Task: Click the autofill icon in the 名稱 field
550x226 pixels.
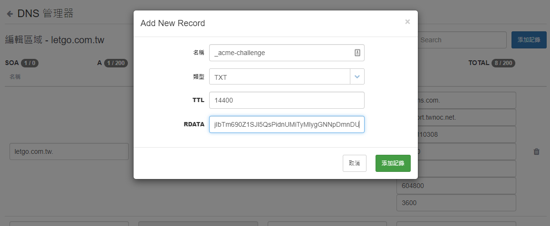Action: pos(357,53)
